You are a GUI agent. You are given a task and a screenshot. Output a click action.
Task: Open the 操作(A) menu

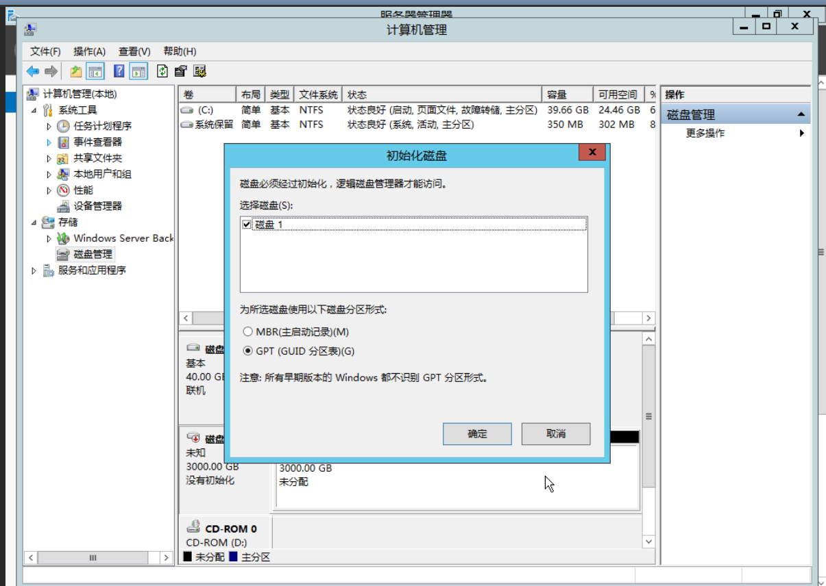(89, 51)
